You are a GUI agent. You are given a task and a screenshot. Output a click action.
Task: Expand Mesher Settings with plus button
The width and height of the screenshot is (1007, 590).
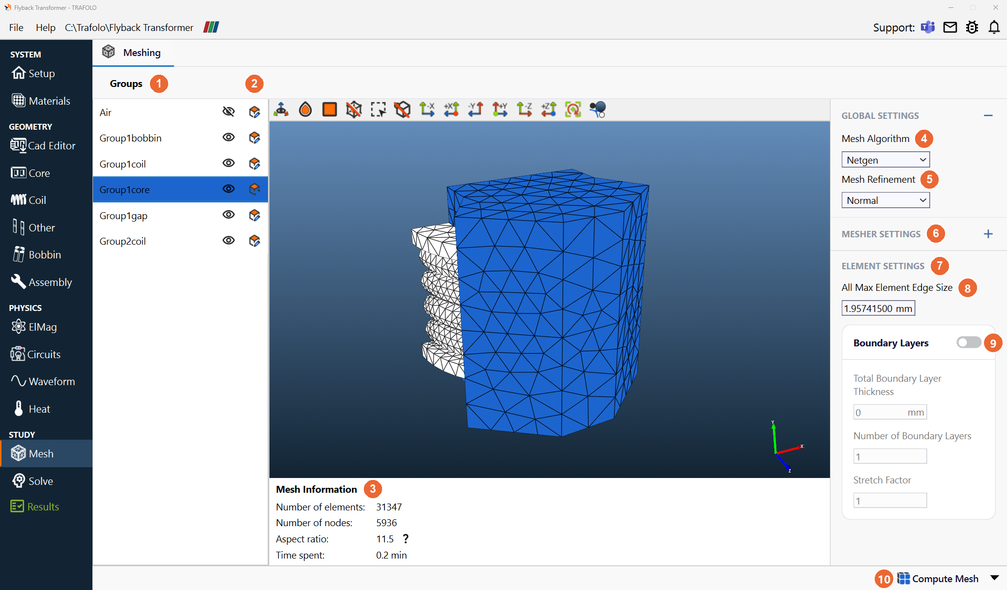pos(988,234)
